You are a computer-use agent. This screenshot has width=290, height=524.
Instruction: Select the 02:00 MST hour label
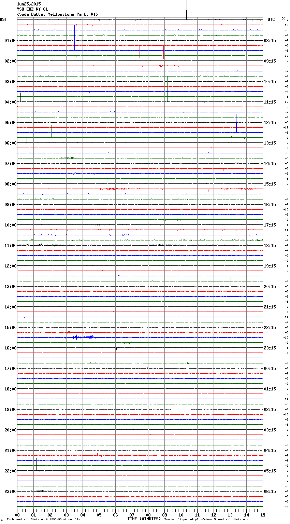click(11, 61)
